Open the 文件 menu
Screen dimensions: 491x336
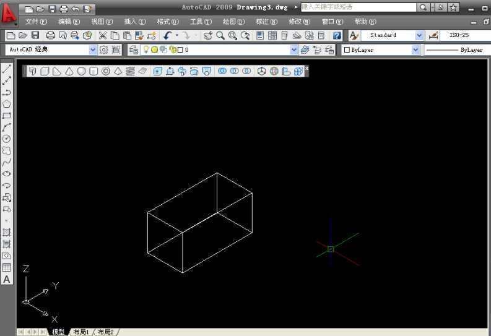tap(36, 22)
